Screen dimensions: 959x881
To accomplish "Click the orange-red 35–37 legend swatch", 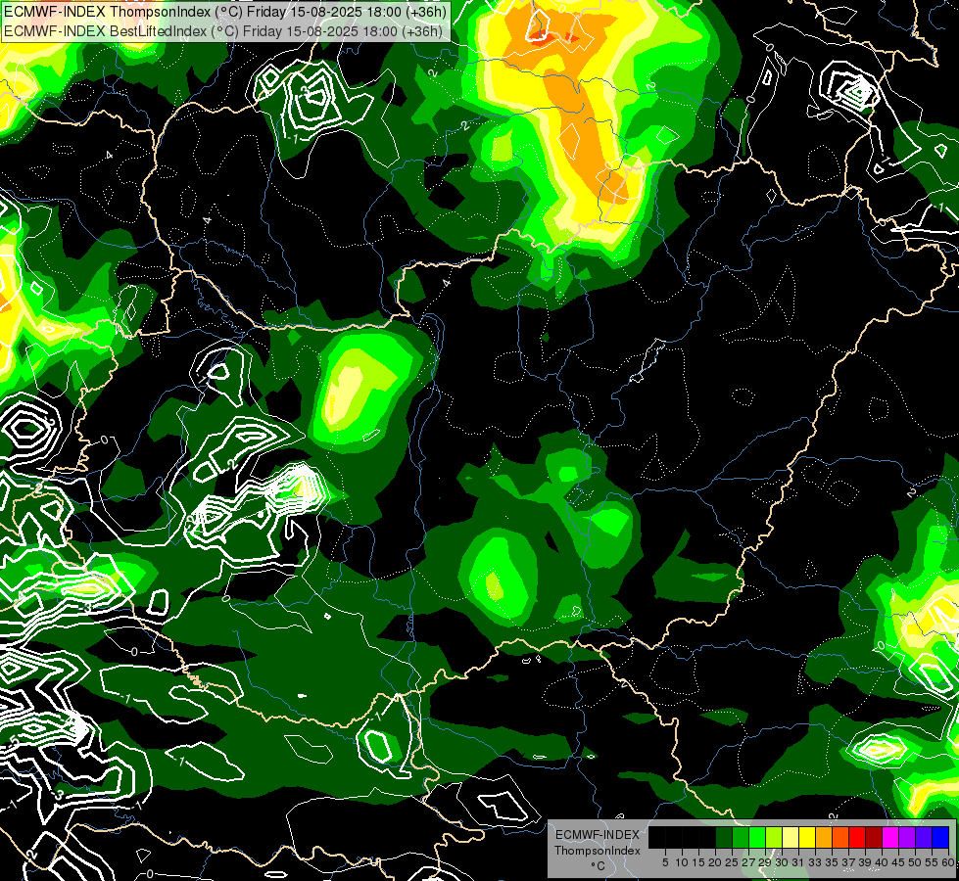I will pos(840,838).
